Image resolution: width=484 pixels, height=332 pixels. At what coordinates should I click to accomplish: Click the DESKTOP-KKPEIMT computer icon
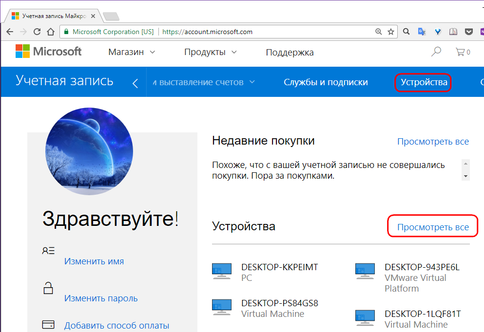(x=222, y=271)
